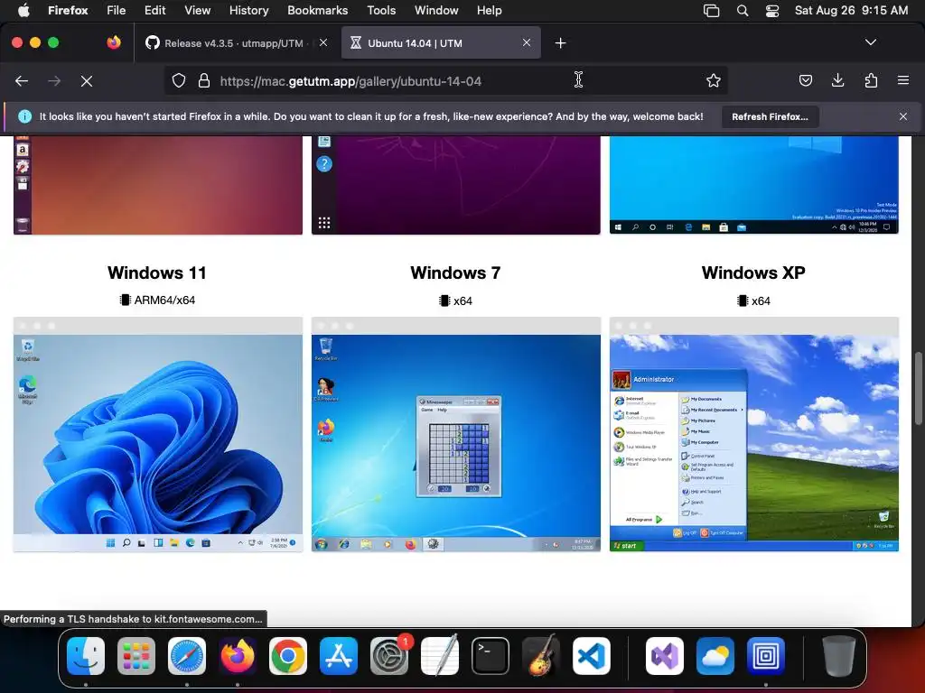
Task: Open Finder from the Dock
Action: click(86, 656)
